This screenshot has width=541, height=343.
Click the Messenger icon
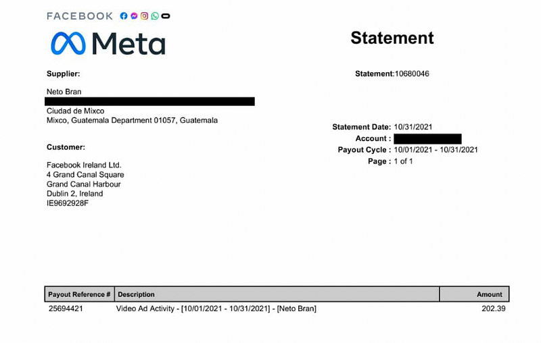coord(134,16)
